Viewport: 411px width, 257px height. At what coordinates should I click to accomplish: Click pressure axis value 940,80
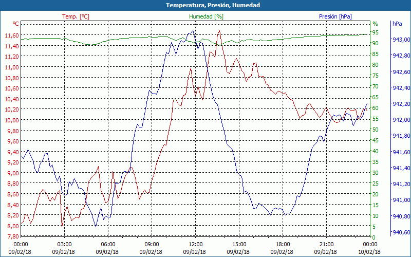(x=401, y=216)
